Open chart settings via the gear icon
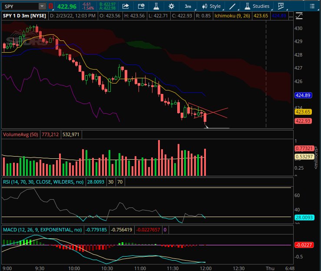Screen dimensions: 321x271 [x=171, y=7]
